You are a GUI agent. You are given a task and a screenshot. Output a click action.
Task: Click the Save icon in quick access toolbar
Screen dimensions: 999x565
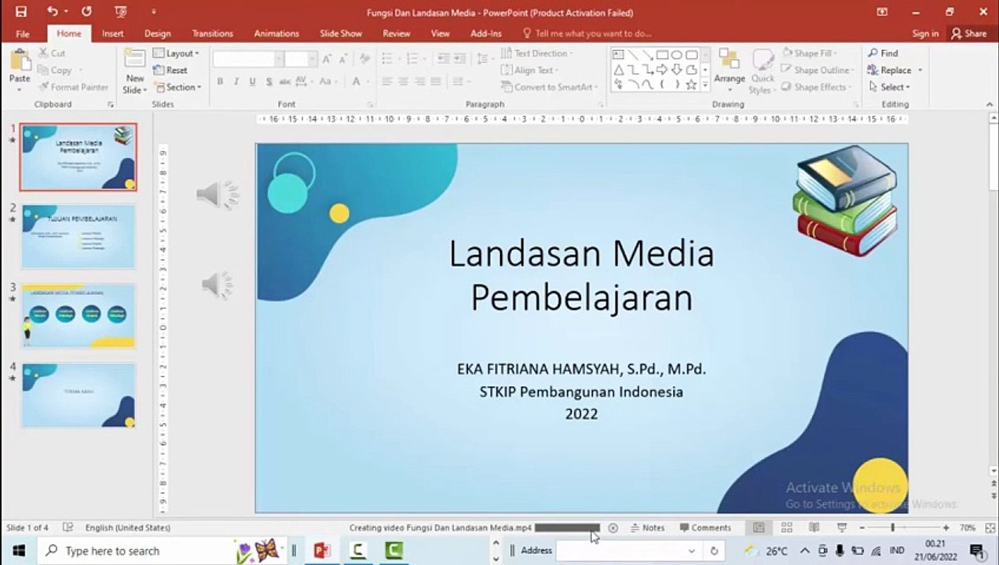(21, 12)
